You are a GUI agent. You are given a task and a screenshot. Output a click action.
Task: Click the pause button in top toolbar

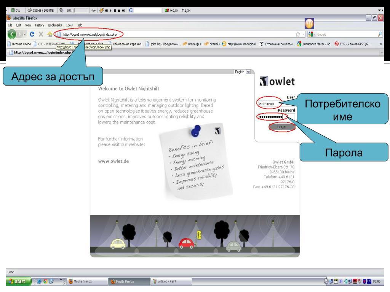[x=115, y=10]
